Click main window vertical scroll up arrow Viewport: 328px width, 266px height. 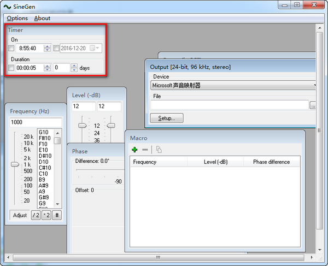click(320, 28)
